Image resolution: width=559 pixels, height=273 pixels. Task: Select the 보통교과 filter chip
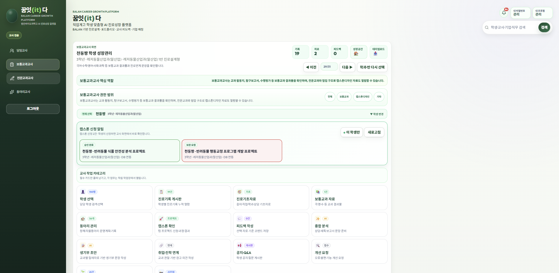[x=344, y=97]
